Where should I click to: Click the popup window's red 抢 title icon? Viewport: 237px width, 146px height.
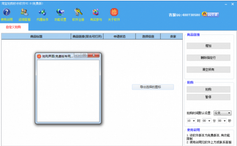point(39,56)
